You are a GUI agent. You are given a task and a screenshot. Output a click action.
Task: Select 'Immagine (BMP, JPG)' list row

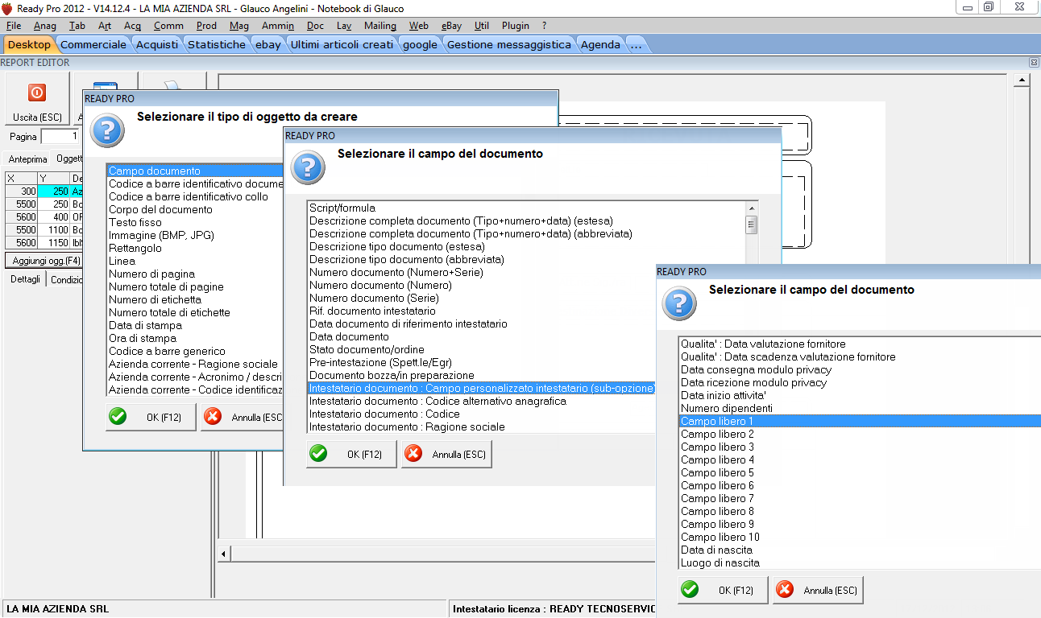coord(196,235)
